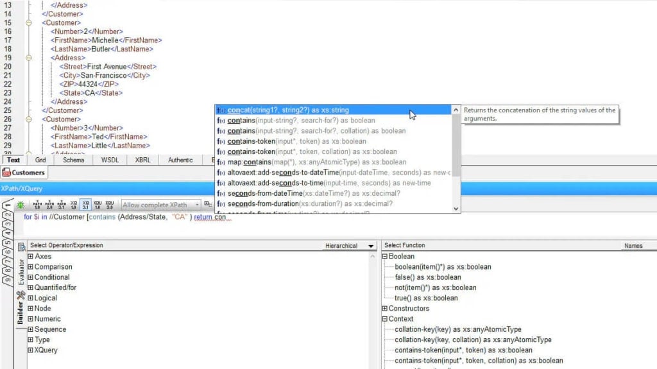657x369 pixels.
Task: Toggle the XQuery 3.1 mode icon
Action: point(86,205)
